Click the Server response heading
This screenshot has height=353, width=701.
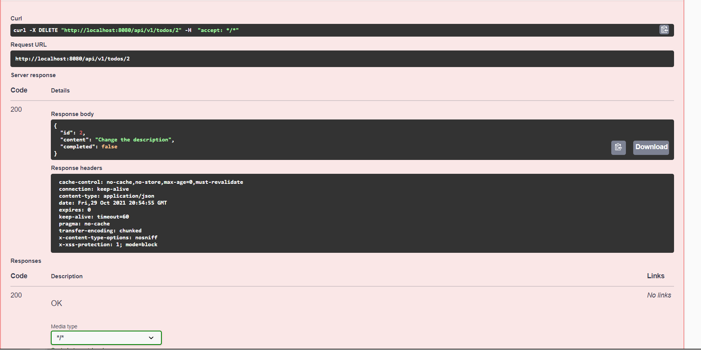click(33, 75)
